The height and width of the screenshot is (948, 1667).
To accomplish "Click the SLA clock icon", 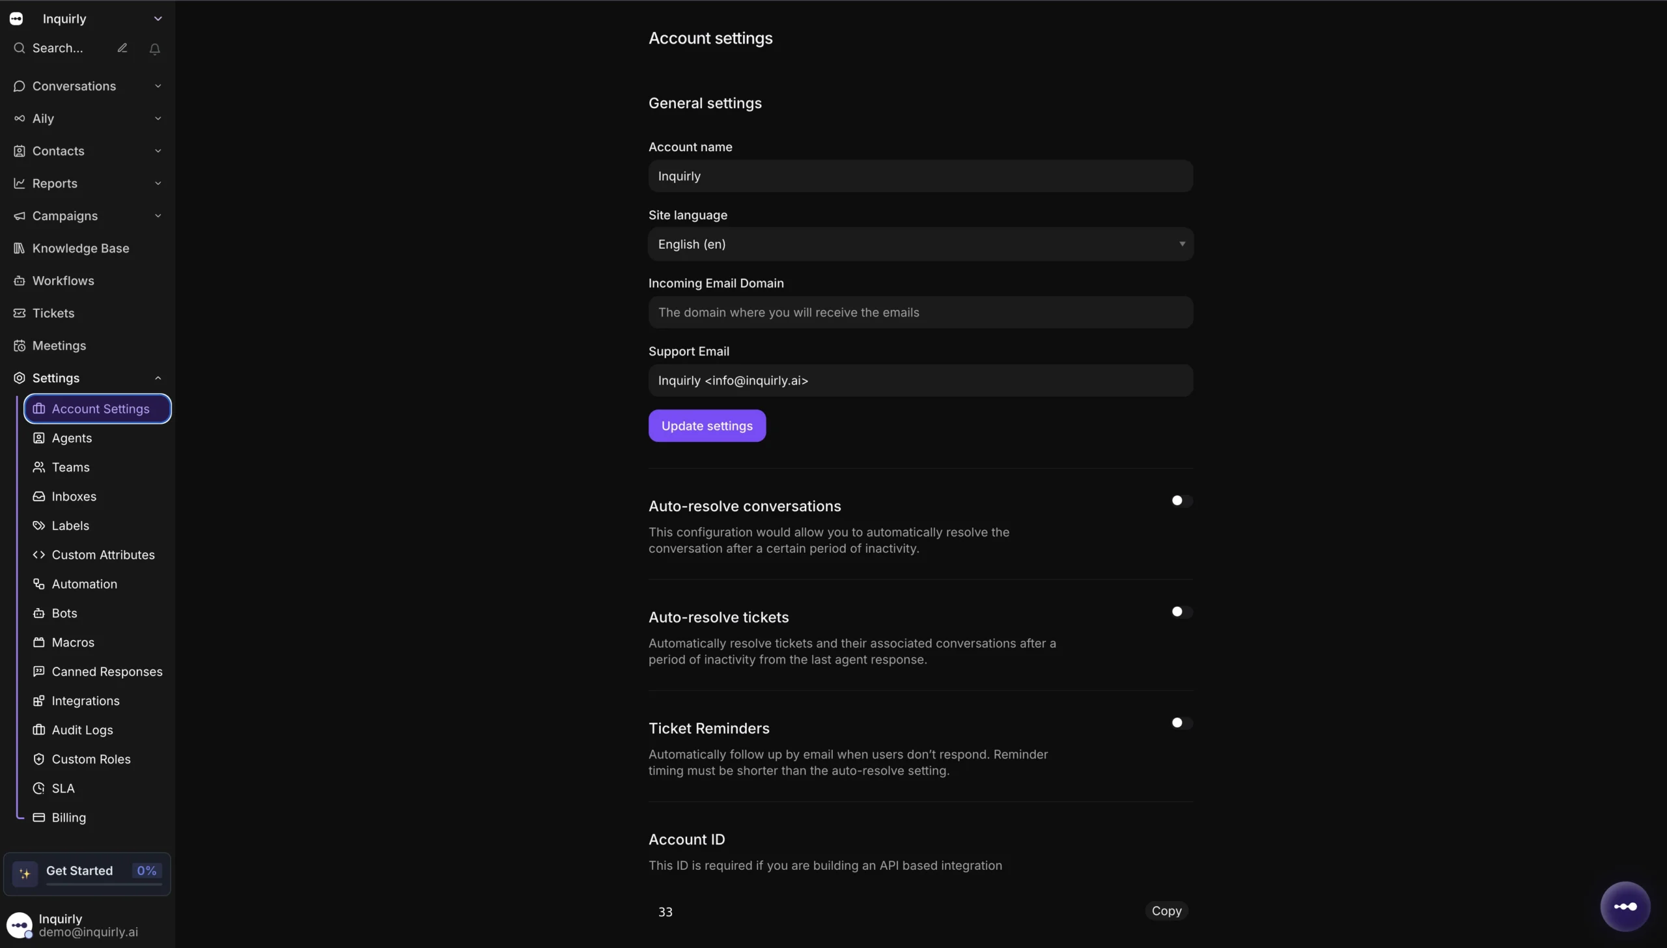I will tap(39, 788).
